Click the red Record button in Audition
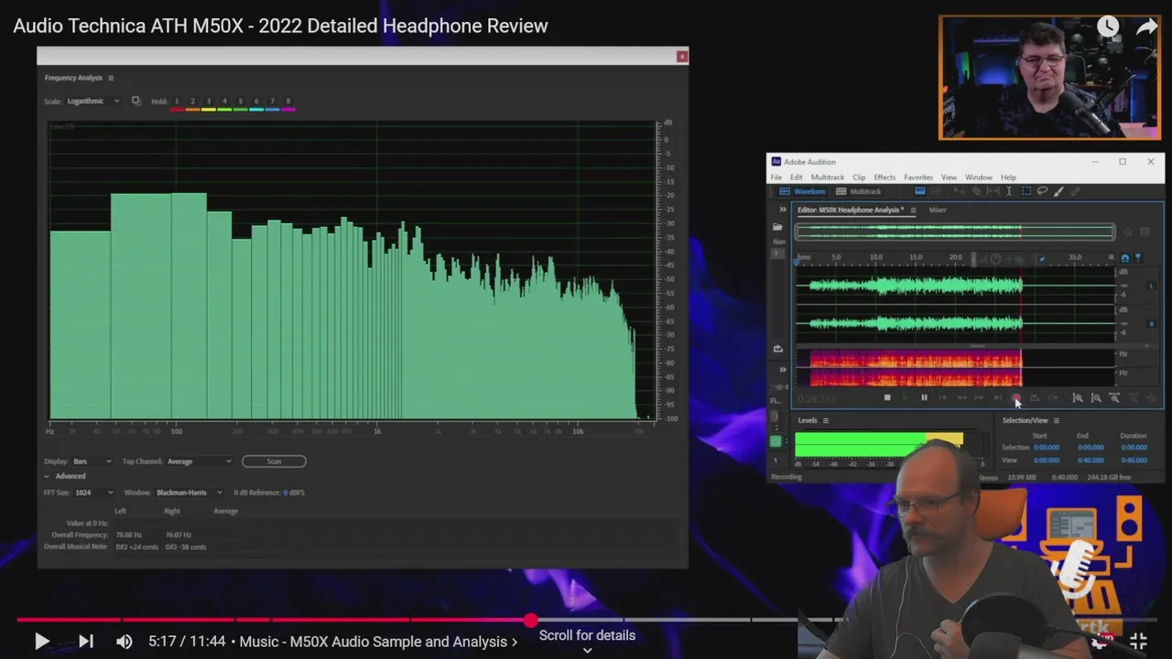Image resolution: width=1172 pixels, height=659 pixels. click(1016, 397)
